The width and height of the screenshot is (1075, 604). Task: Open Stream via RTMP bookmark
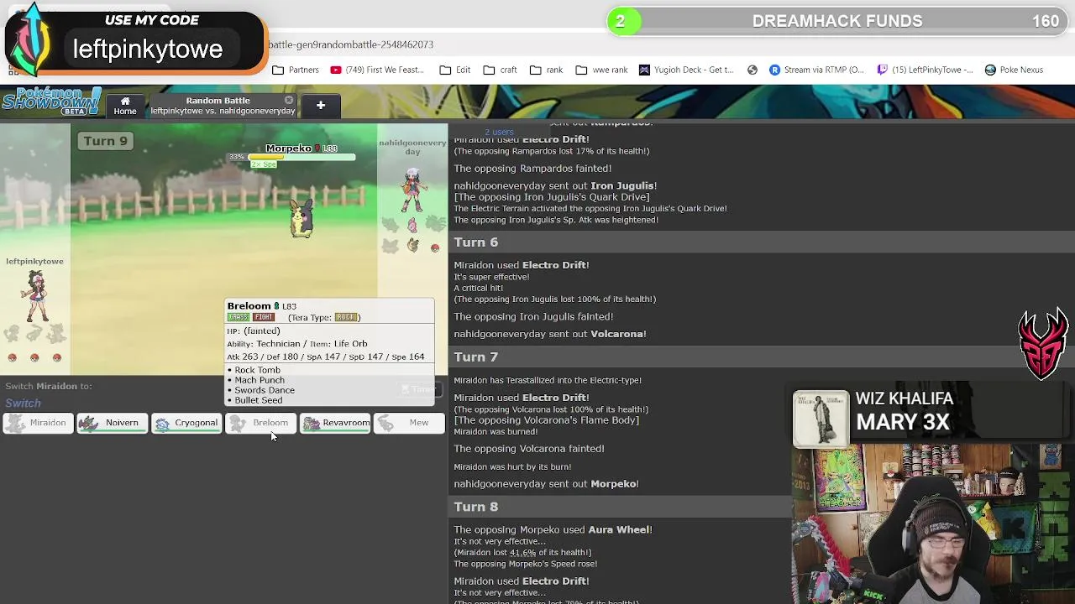point(816,70)
